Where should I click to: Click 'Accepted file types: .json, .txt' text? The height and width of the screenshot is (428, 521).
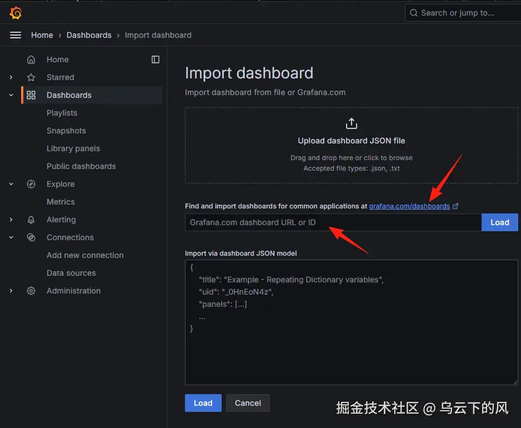351,168
